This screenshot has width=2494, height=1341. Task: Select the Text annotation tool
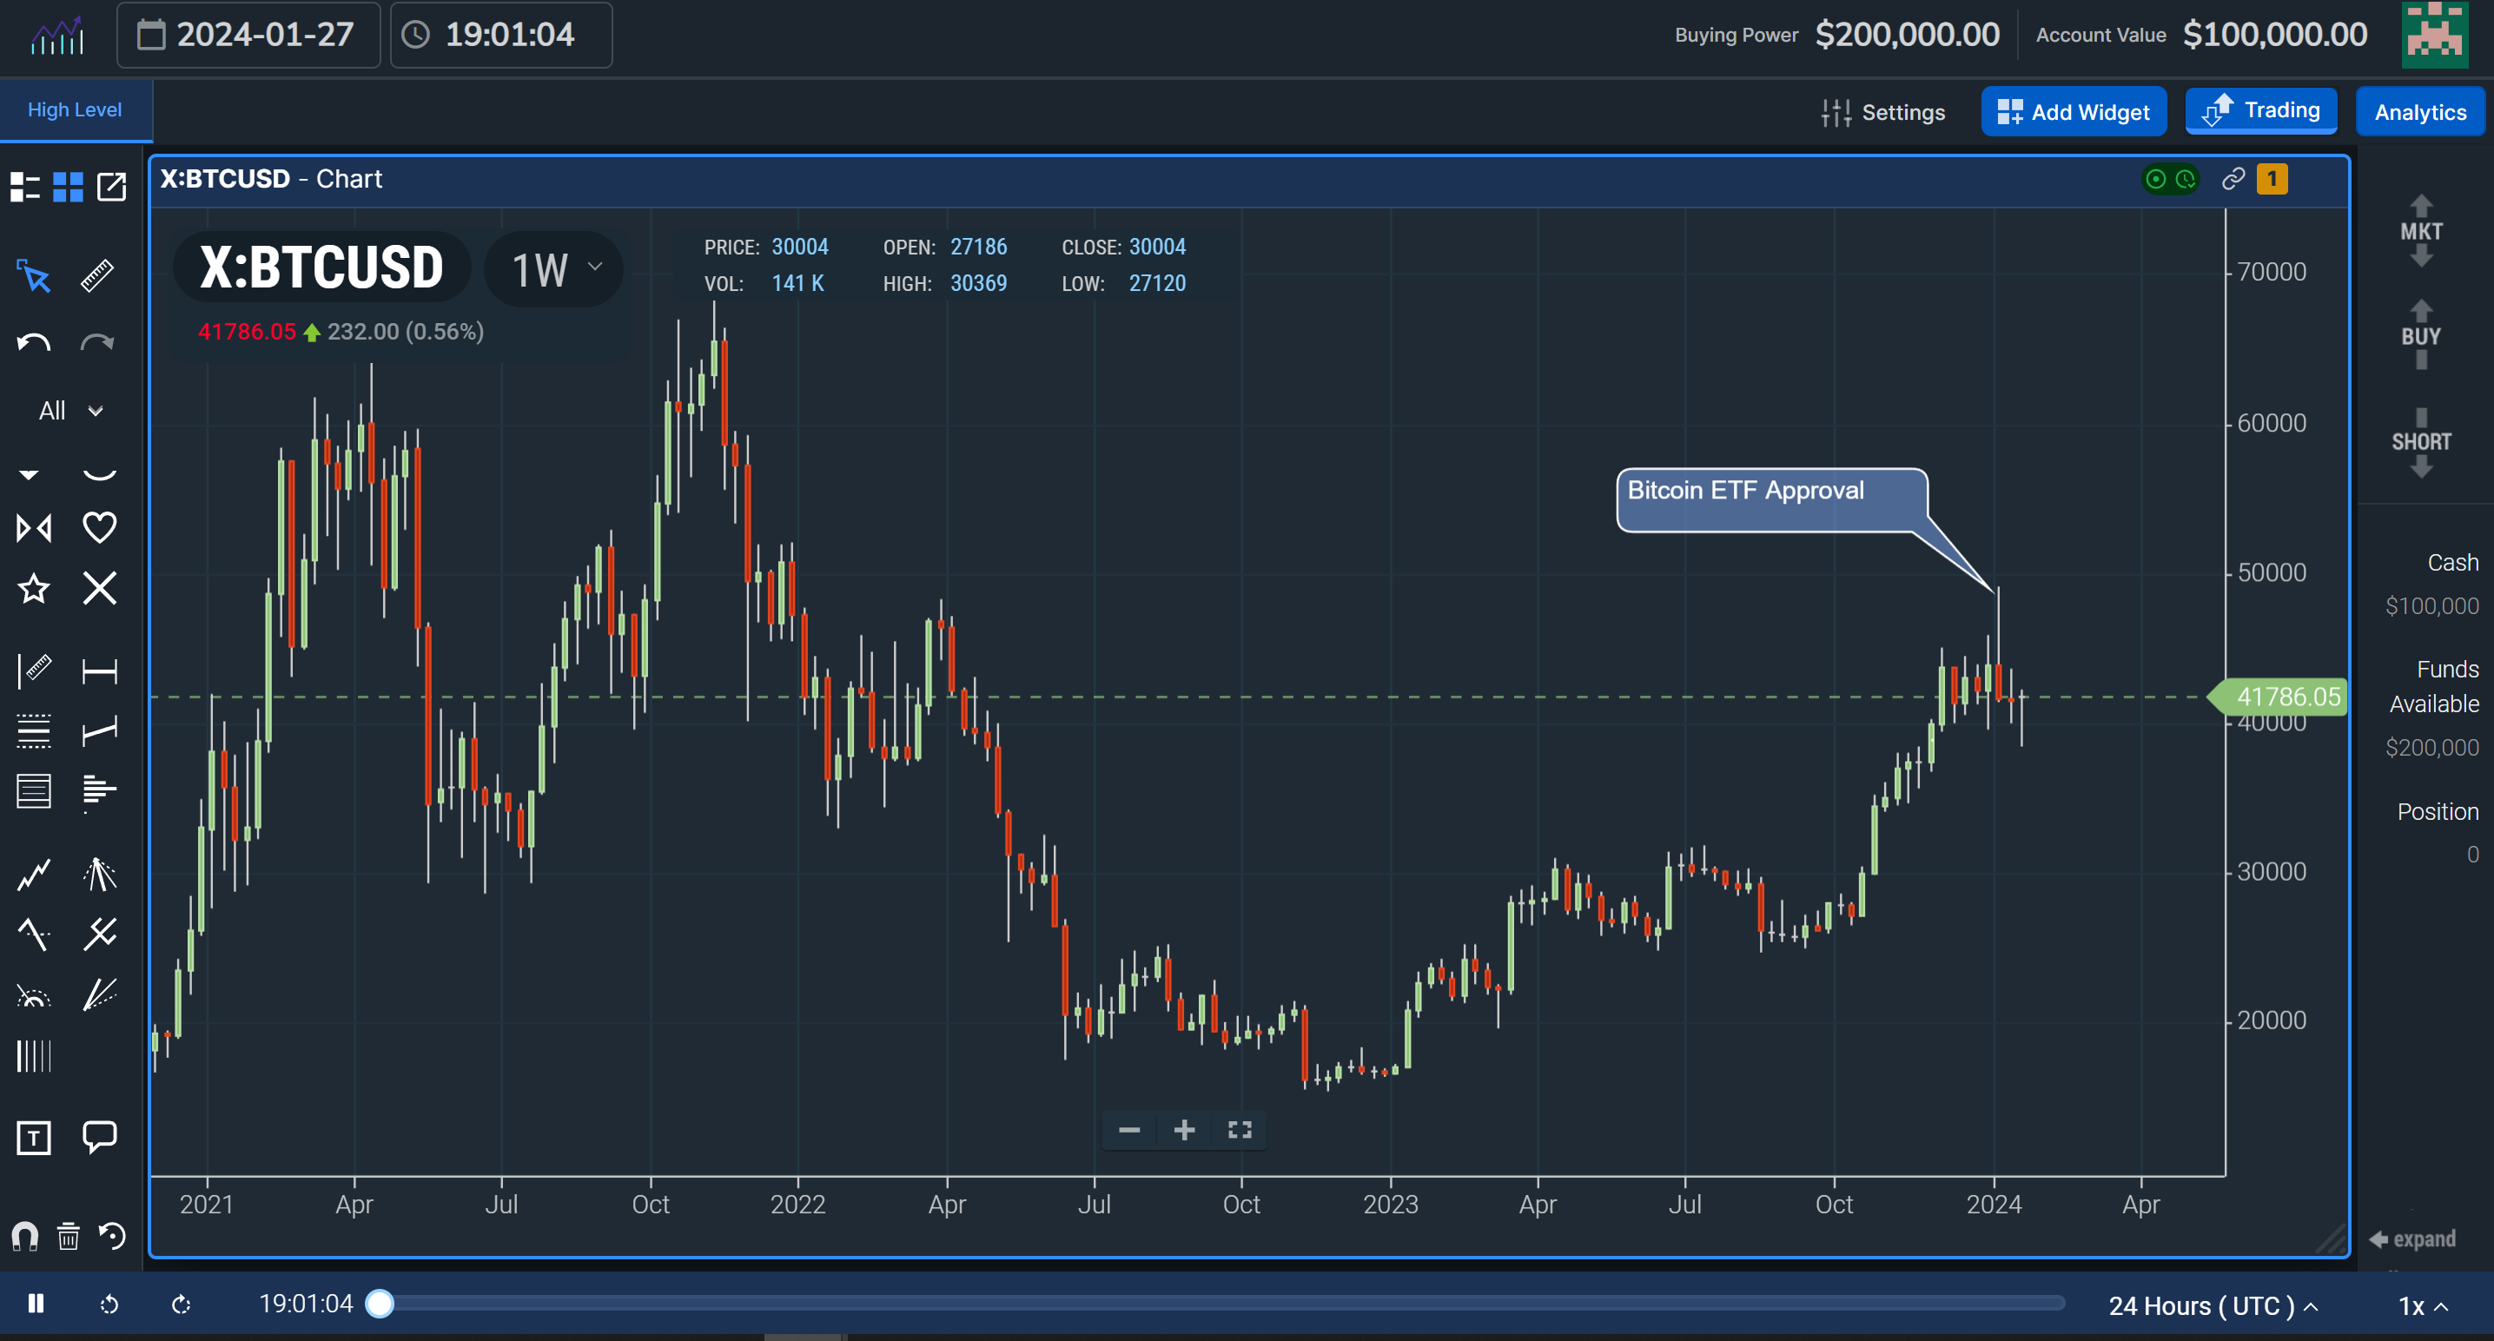pyautogui.click(x=34, y=1139)
